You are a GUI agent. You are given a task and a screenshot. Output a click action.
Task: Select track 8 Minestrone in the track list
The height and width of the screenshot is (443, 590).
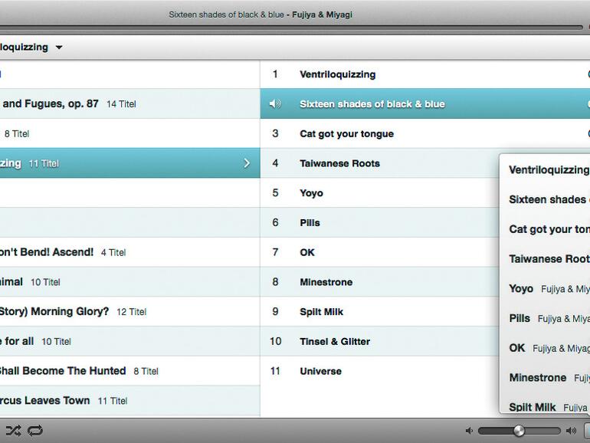click(x=379, y=282)
